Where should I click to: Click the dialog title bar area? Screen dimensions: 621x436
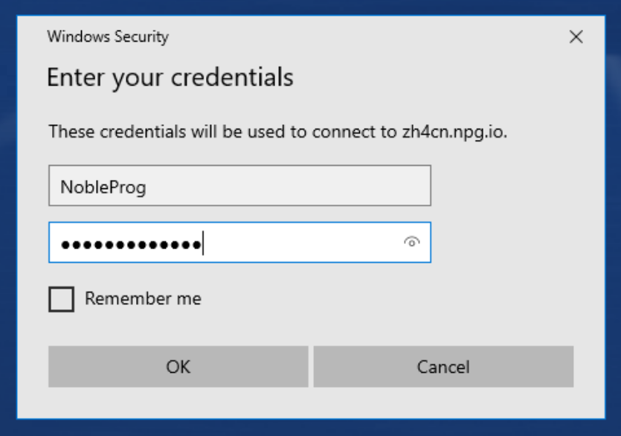(x=356, y=37)
